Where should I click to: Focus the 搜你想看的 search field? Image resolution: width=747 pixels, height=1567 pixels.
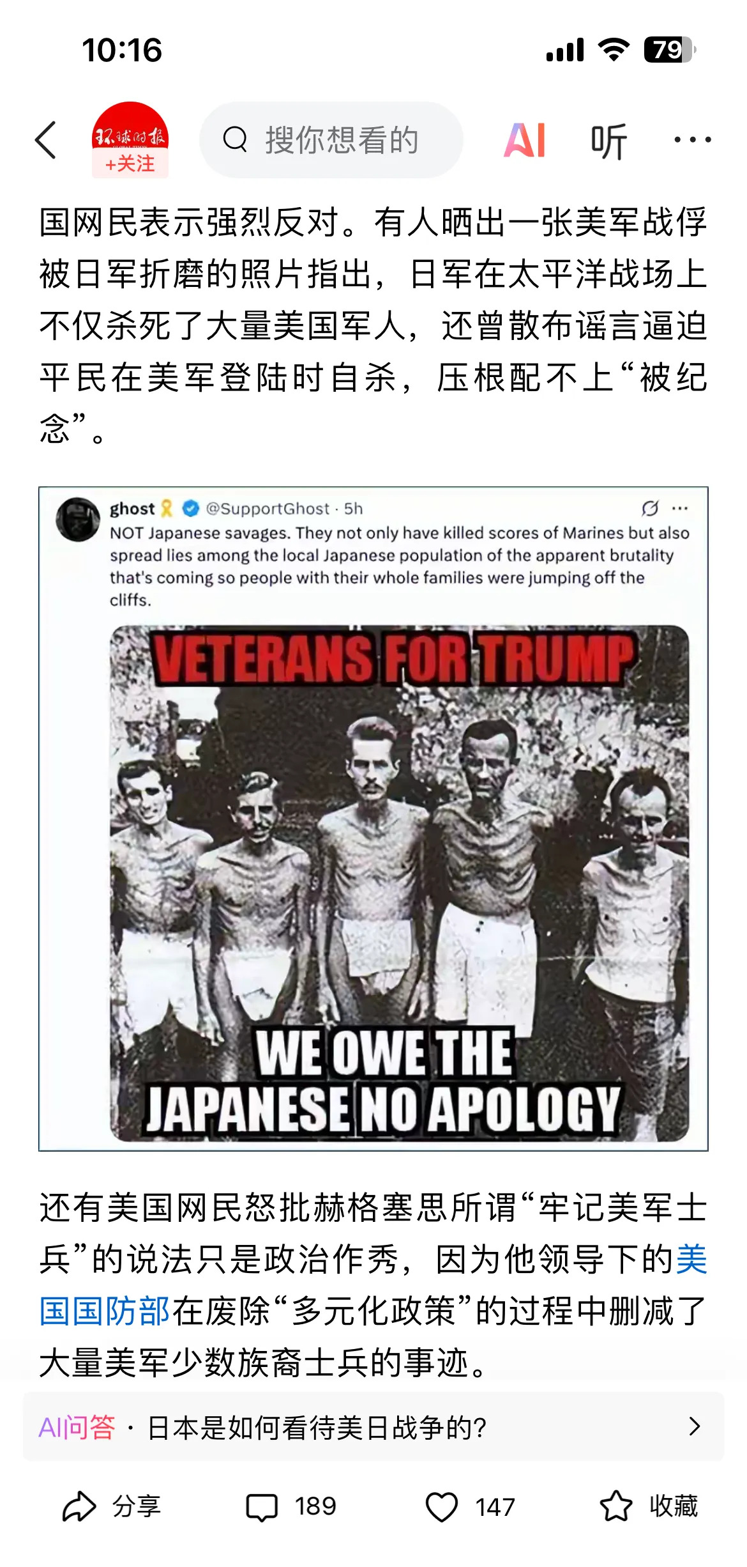pyautogui.click(x=331, y=140)
